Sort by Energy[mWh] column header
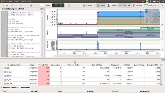165x93 pixels. (153, 65)
